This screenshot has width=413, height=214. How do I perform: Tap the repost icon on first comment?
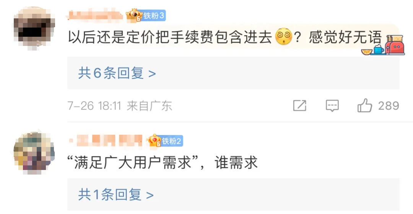click(300, 106)
